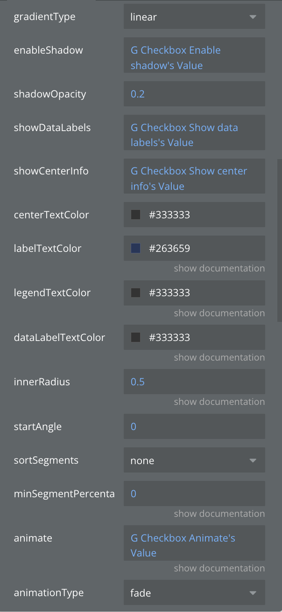Open the gradientType dropdown
The width and height of the screenshot is (282, 612).
194,17
